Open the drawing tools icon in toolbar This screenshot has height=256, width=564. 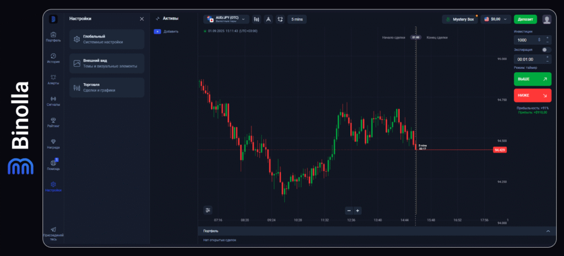click(268, 19)
